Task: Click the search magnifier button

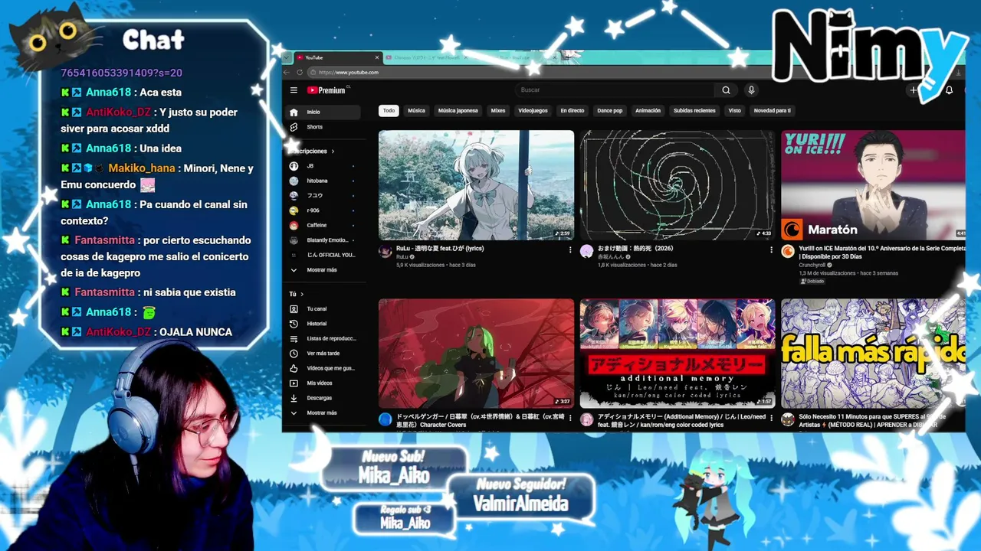Action: click(x=726, y=90)
